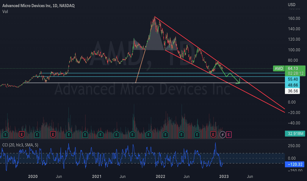This screenshot has height=181, width=307.
Task: Click the -40.00 price axis value
Action: [x=294, y=123]
